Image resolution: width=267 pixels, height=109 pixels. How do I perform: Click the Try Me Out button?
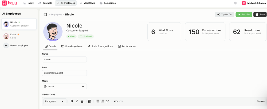click(x=225, y=15)
